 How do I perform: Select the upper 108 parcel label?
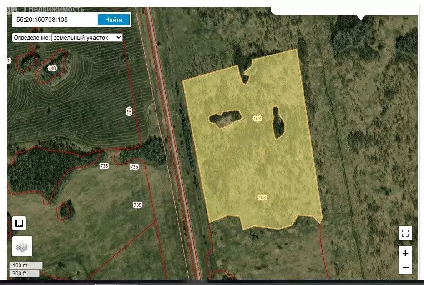(257, 119)
